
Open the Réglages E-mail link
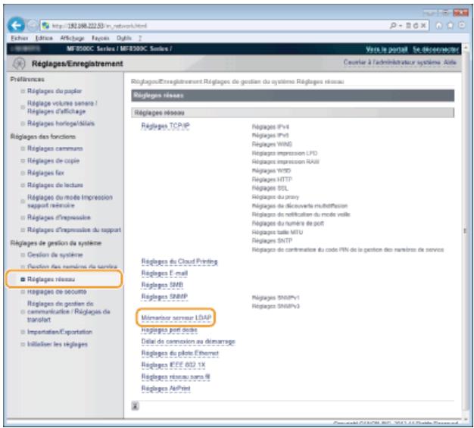pyautogui.click(x=164, y=273)
